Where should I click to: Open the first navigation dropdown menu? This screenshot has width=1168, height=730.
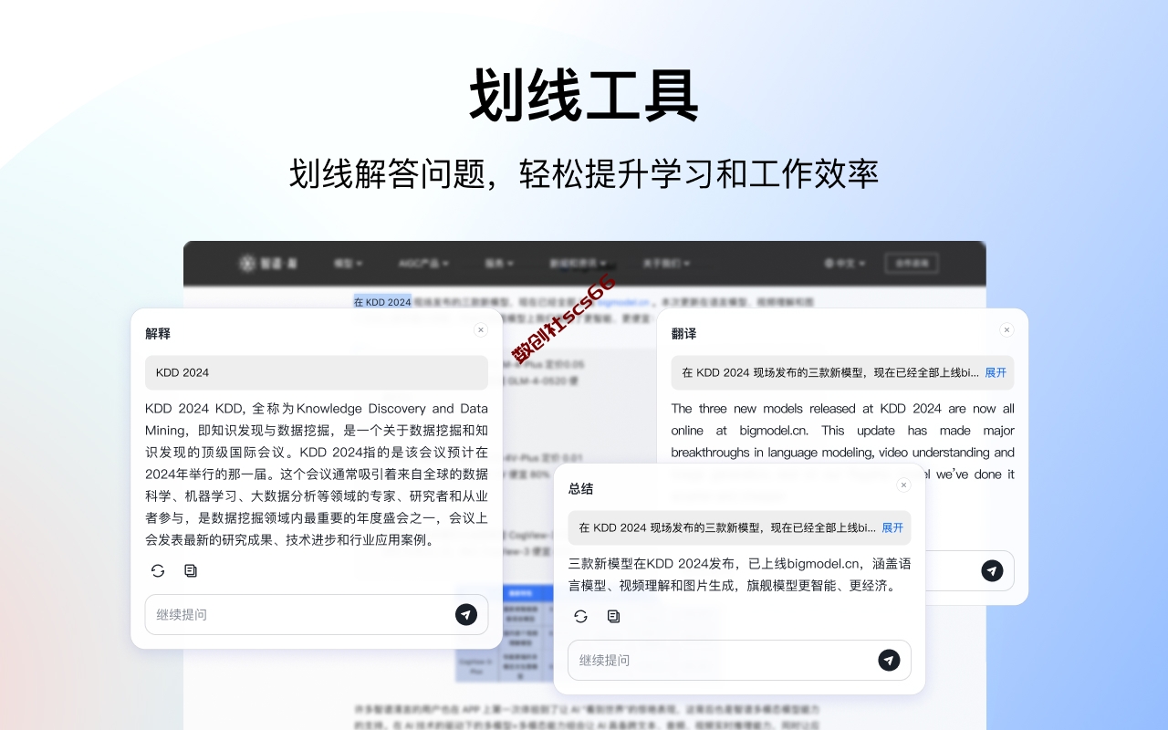pos(348,264)
